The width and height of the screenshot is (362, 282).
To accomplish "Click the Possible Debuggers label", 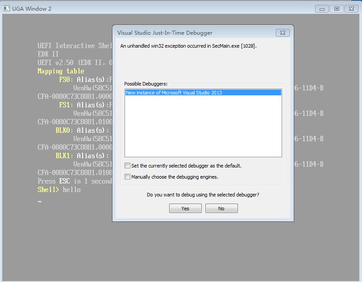I will point(146,84).
